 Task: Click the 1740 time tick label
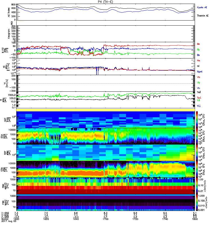point(165,219)
